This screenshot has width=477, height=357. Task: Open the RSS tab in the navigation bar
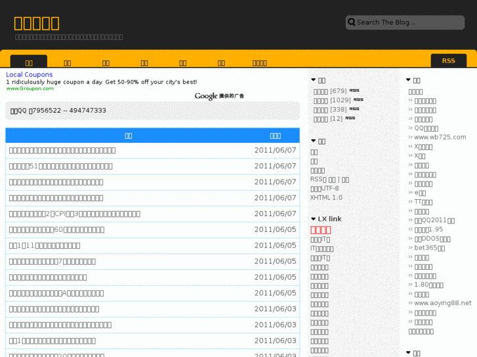coord(448,61)
